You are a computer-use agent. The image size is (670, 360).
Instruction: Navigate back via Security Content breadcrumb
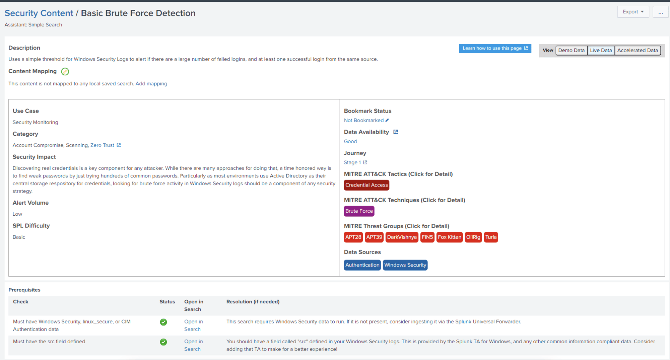click(x=39, y=13)
